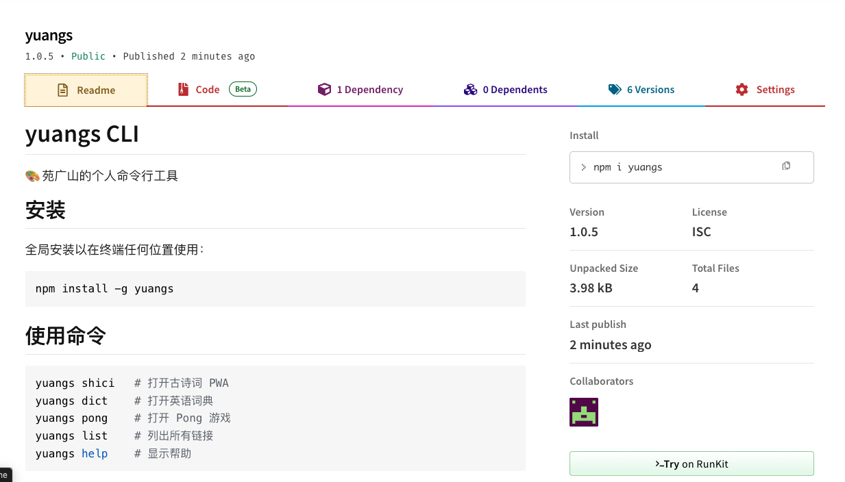
Task: View the 0 Dependents tab
Action: 514,90
